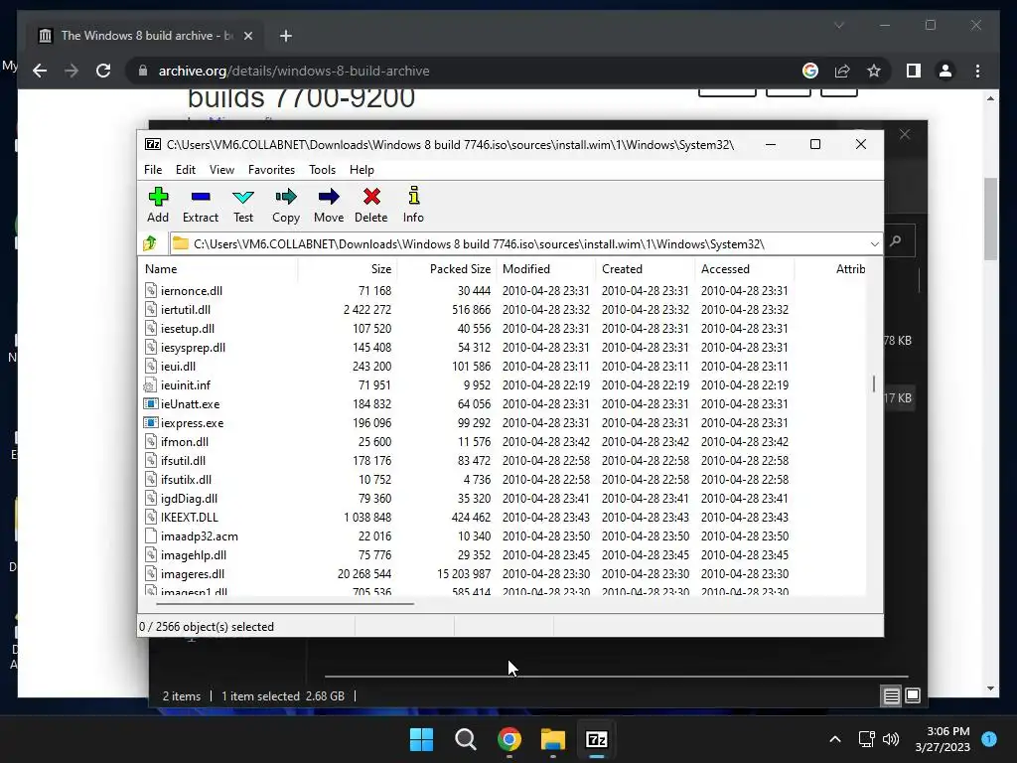Open Chrome tab search chevron

838,25
